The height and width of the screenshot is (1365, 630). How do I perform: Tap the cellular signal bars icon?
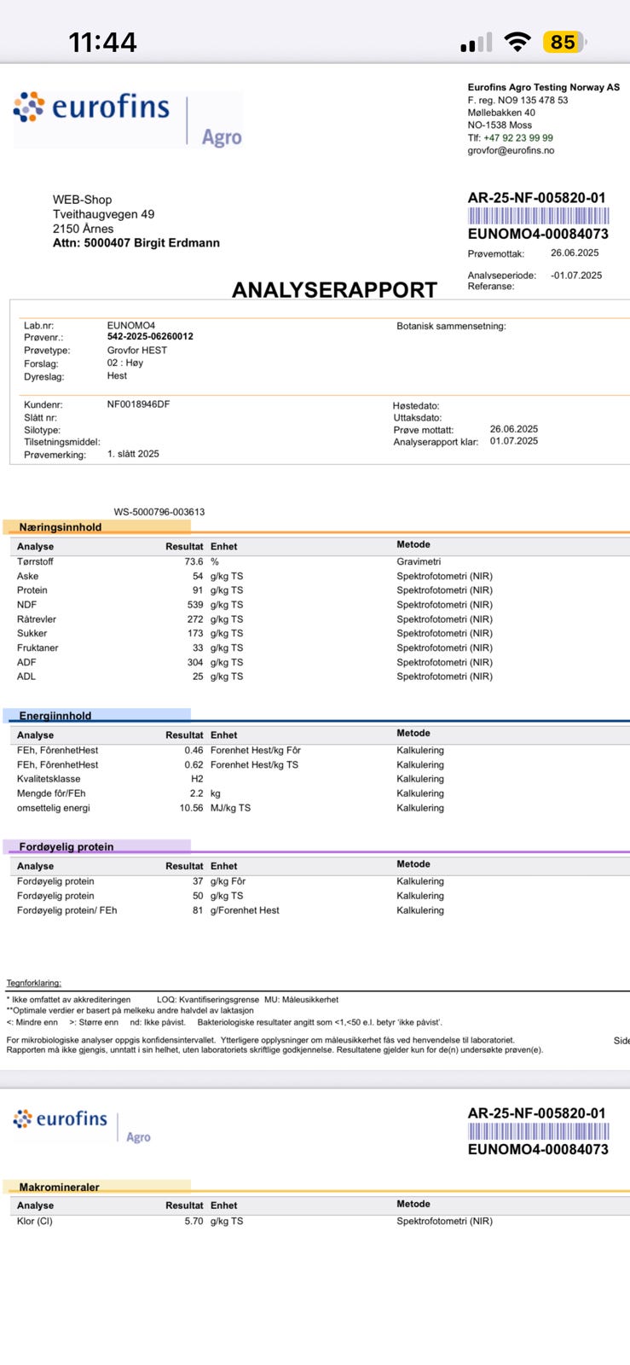[x=476, y=43]
